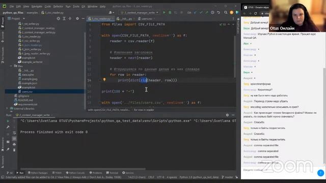326x183 pixels.
Task: Toggle soft-wrap icon in Run console
Action: click(14, 133)
